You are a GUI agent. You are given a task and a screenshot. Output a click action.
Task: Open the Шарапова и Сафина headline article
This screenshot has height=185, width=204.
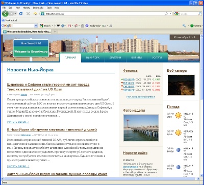(48, 87)
